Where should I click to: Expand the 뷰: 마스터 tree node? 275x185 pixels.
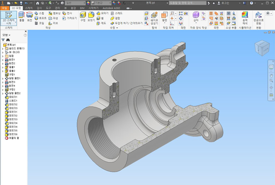[x=2, y=52]
